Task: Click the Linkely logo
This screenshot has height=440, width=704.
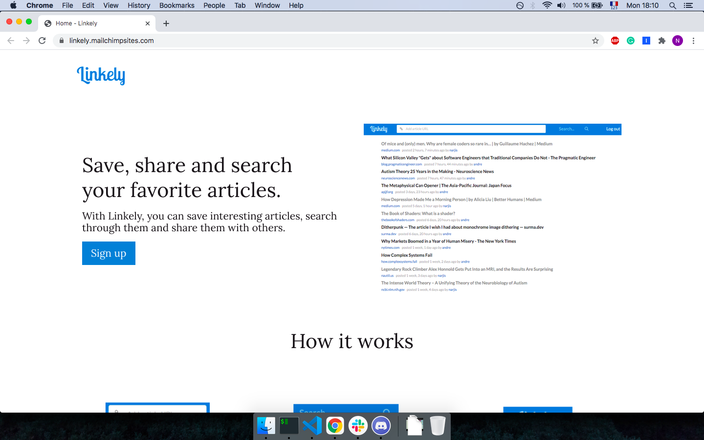Action: [101, 75]
